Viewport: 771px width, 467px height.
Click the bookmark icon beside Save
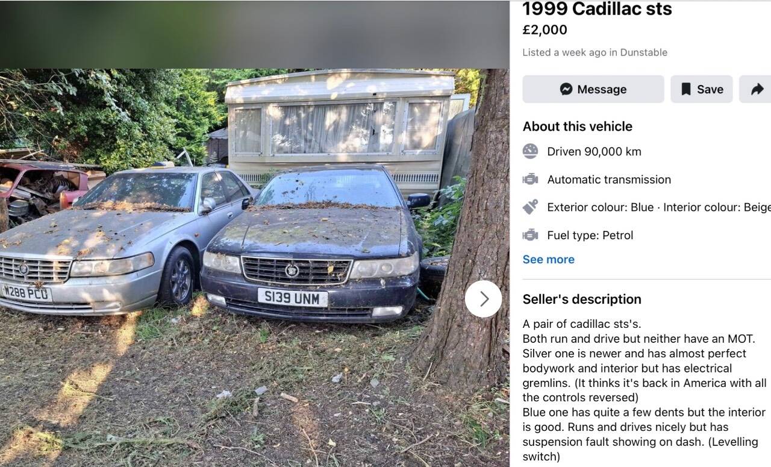click(x=685, y=89)
